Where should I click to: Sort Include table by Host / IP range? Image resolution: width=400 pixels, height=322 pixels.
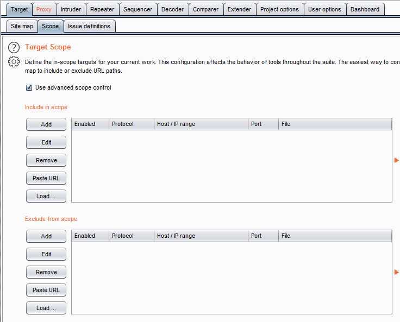pyautogui.click(x=201, y=124)
